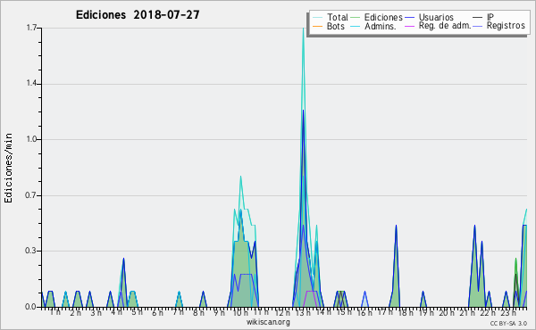Click the tallest Total peak at 13 h
This screenshot has width=536, height=330.
coord(303,29)
